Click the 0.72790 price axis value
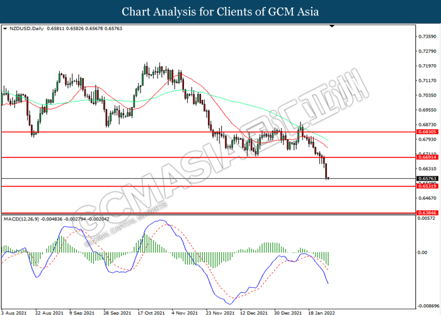Image resolution: width=441 pixels, height=315 pixels. [x=428, y=51]
